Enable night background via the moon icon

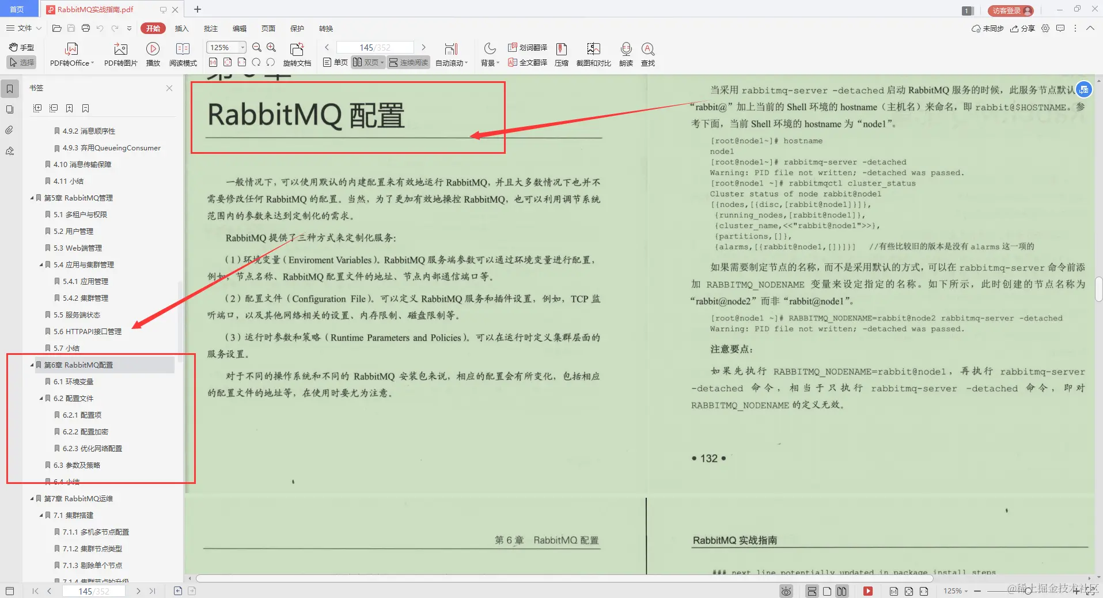point(489,48)
